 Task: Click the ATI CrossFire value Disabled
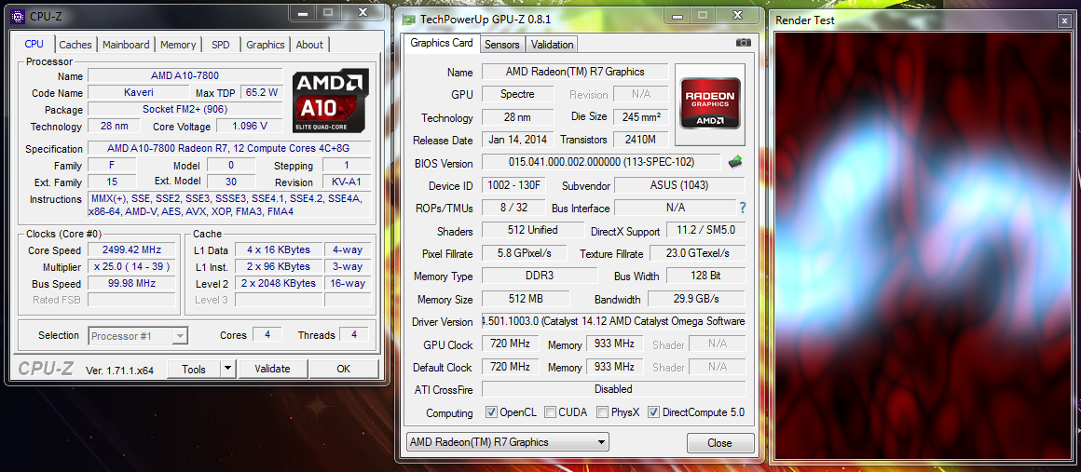click(x=613, y=388)
